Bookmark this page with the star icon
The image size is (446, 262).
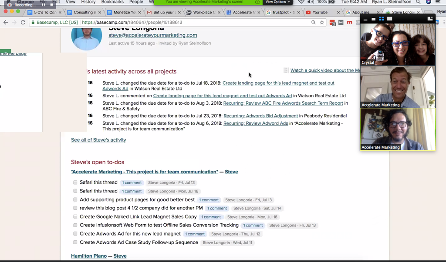click(x=322, y=22)
